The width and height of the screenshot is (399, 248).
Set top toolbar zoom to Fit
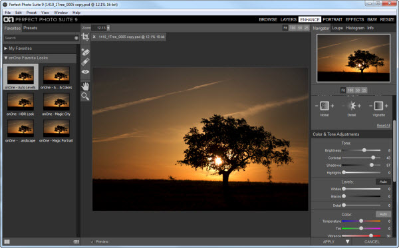coord(285,28)
